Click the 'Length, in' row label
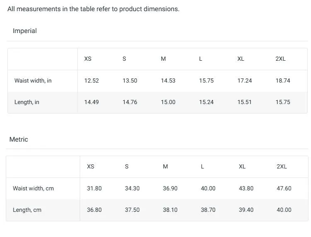 pyautogui.click(x=27, y=102)
